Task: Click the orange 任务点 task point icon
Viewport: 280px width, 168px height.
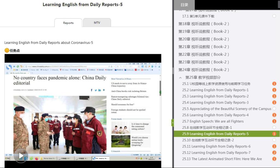Action: click(x=7, y=50)
